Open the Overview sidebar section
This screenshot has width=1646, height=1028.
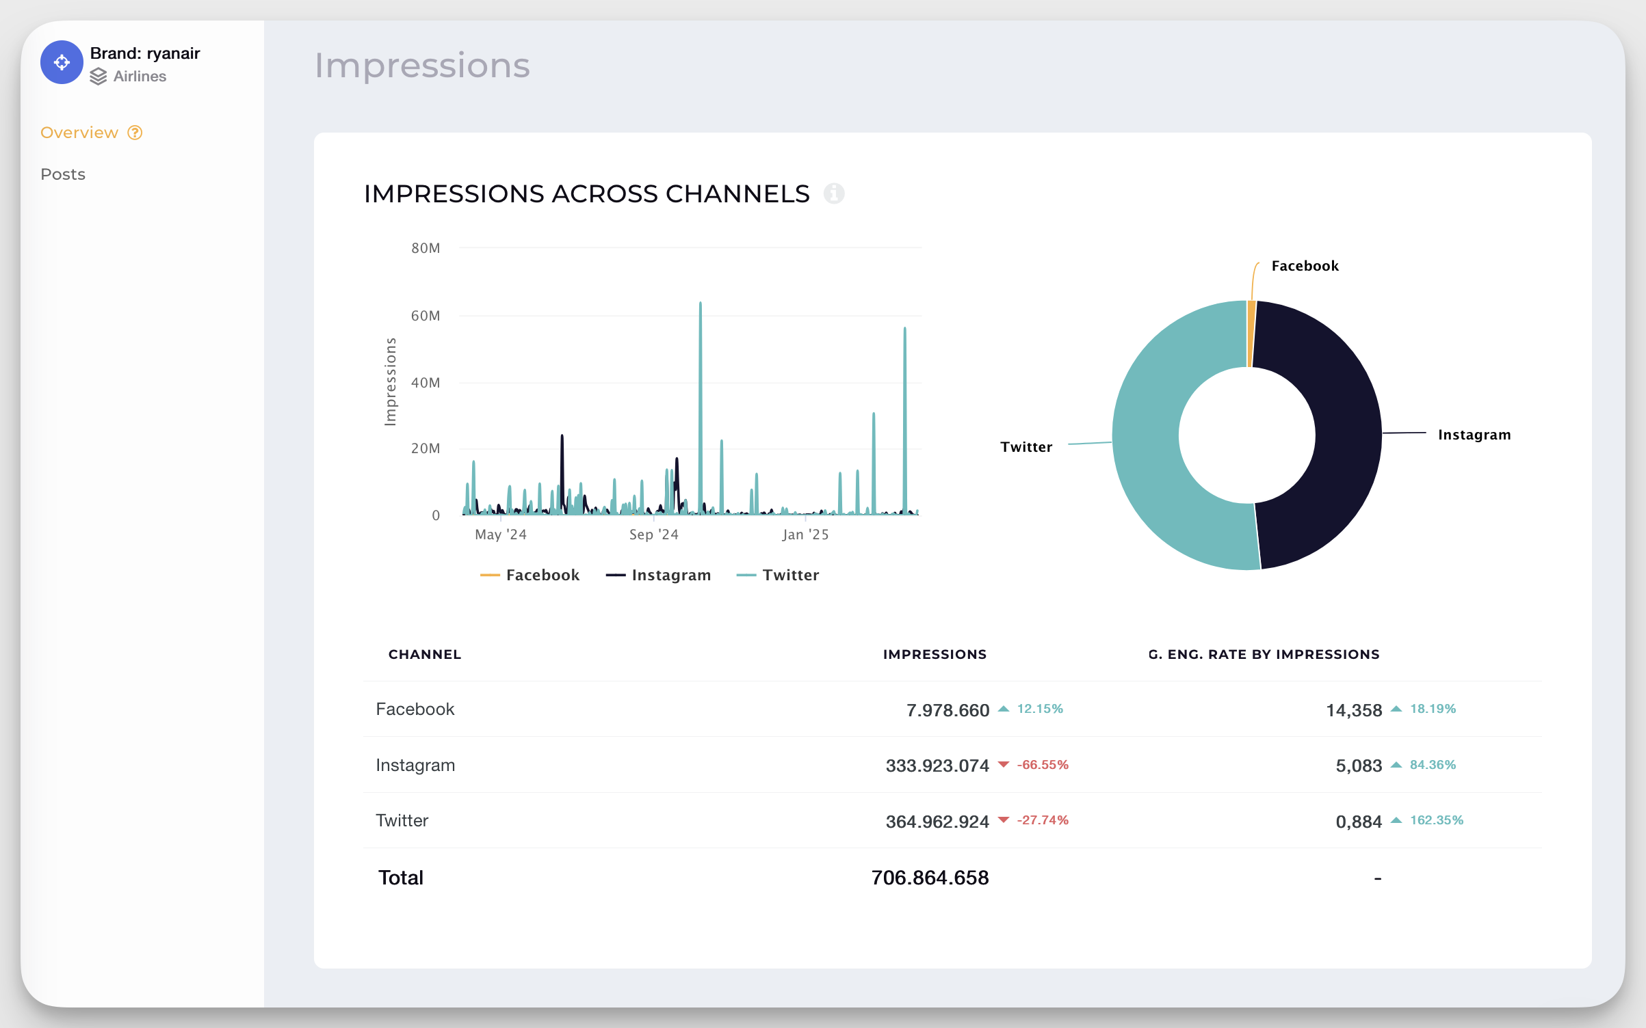(x=79, y=133)
